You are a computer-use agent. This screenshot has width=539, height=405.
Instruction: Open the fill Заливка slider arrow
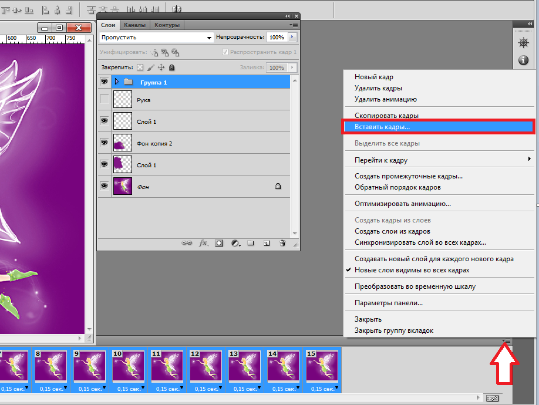[292, 67]
